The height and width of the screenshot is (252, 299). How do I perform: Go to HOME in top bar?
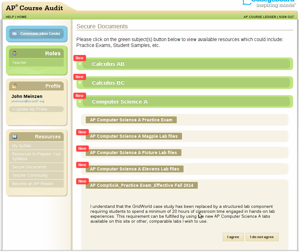(x=22, y=17)
